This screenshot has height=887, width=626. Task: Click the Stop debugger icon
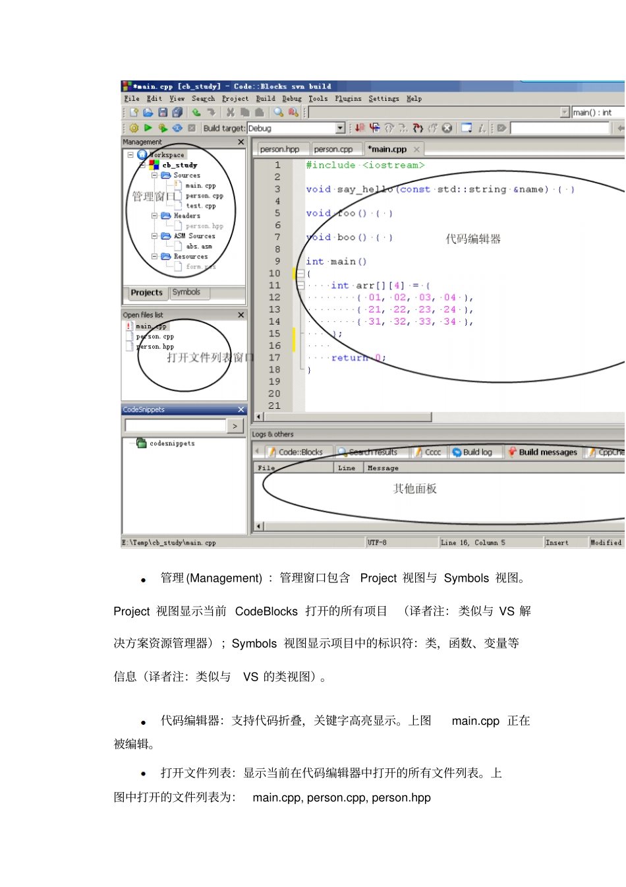click(447, 128)
